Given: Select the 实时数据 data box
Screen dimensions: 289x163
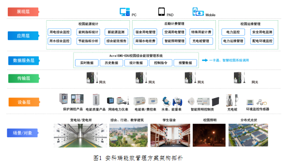Looking at the screenshot, I should click(x=87, y=63).
